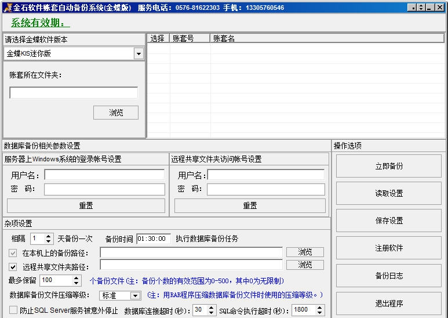The width and height of the screenshot is (448, 318).
Task: Open the 金蝶KIS迷你版 version dropdown
Action: [139, 54]
